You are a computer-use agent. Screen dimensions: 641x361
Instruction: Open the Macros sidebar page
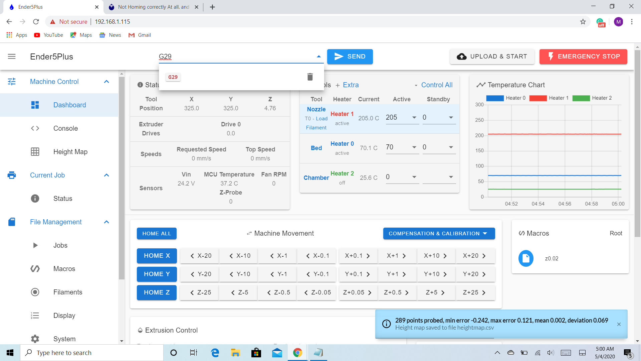pos(59,269)
